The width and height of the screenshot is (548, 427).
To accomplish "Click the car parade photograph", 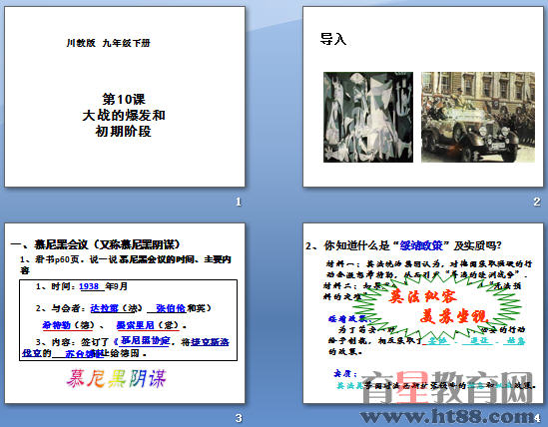I will click(x=478, y=117).
